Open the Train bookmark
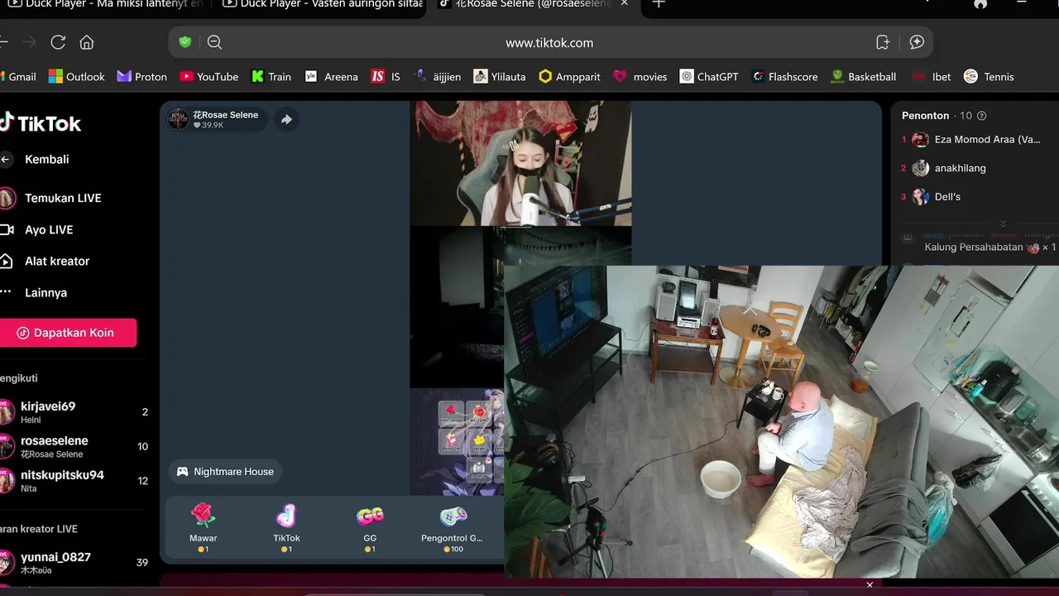This screenshot has width=1059, height=596. 271,76
